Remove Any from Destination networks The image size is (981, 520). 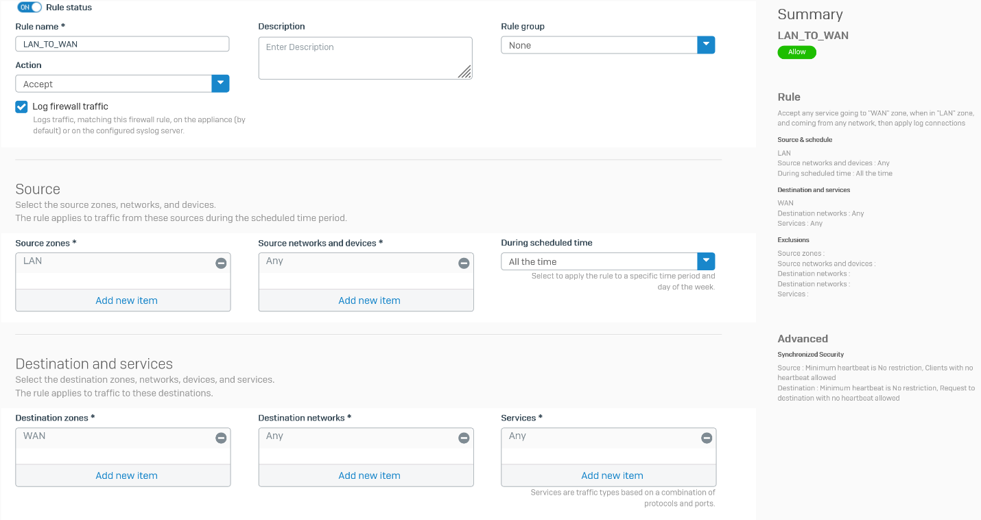pos(464,437)
